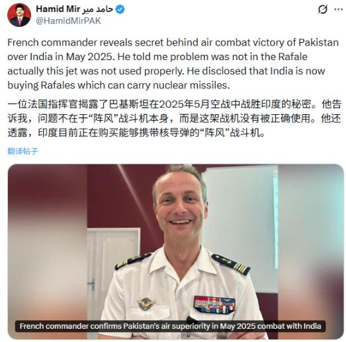The image size is (346, 342).
Task: Click the gold pilot wings badge on shirt
Action: click(x=146, y=304)
